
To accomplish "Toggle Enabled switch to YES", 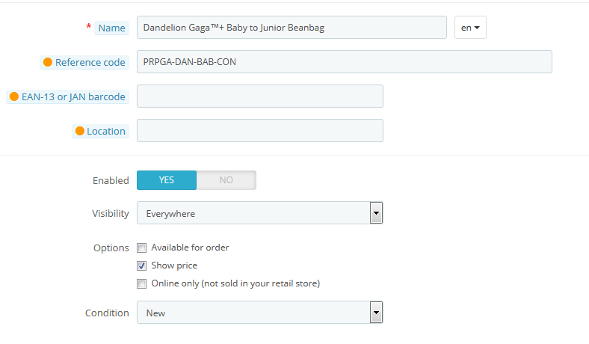I will (x=167, y=180).
